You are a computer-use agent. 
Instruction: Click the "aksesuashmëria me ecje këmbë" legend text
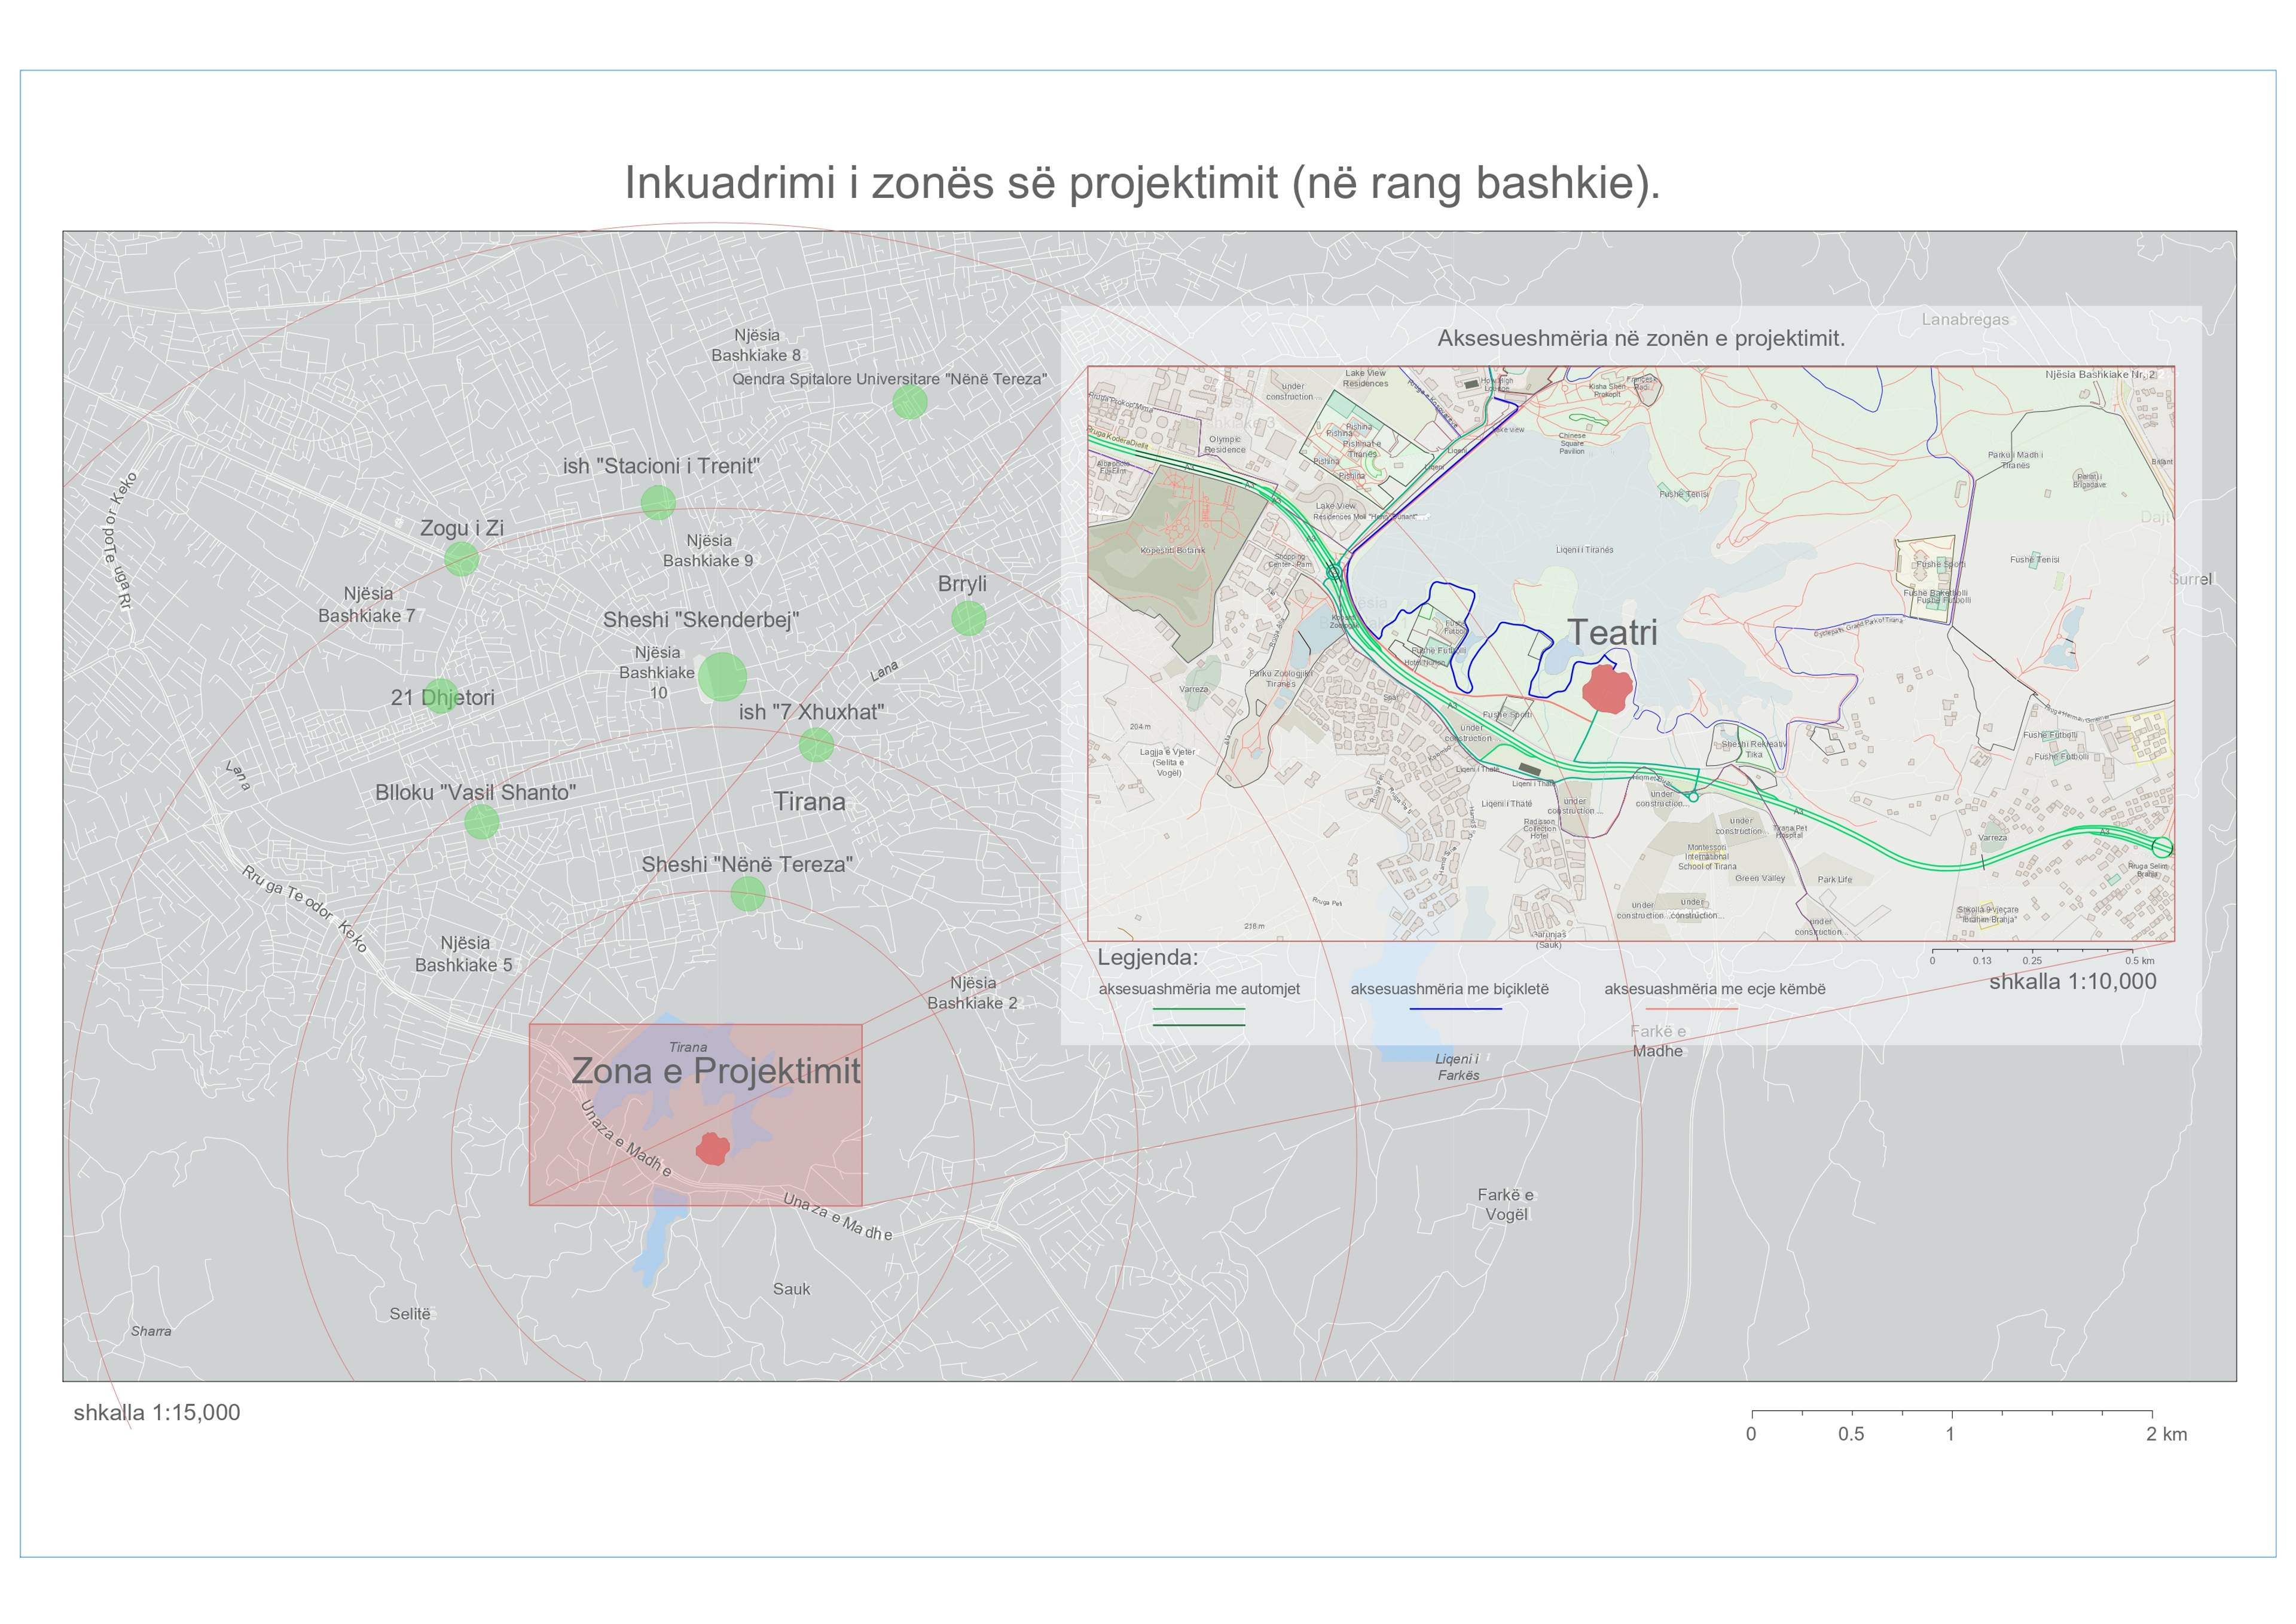click(1715, 989)
